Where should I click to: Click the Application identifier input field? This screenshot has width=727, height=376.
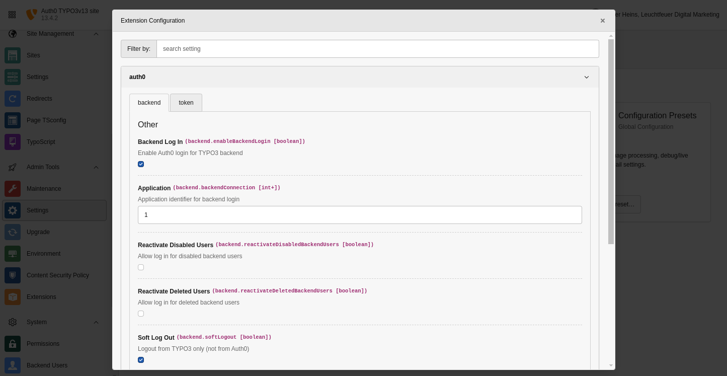tap(360, 215)
